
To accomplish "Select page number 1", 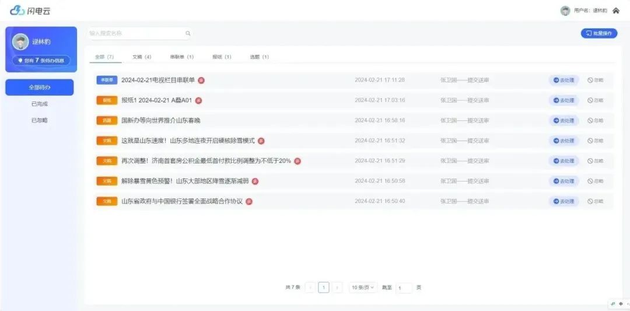I will (x=324, y=287).
